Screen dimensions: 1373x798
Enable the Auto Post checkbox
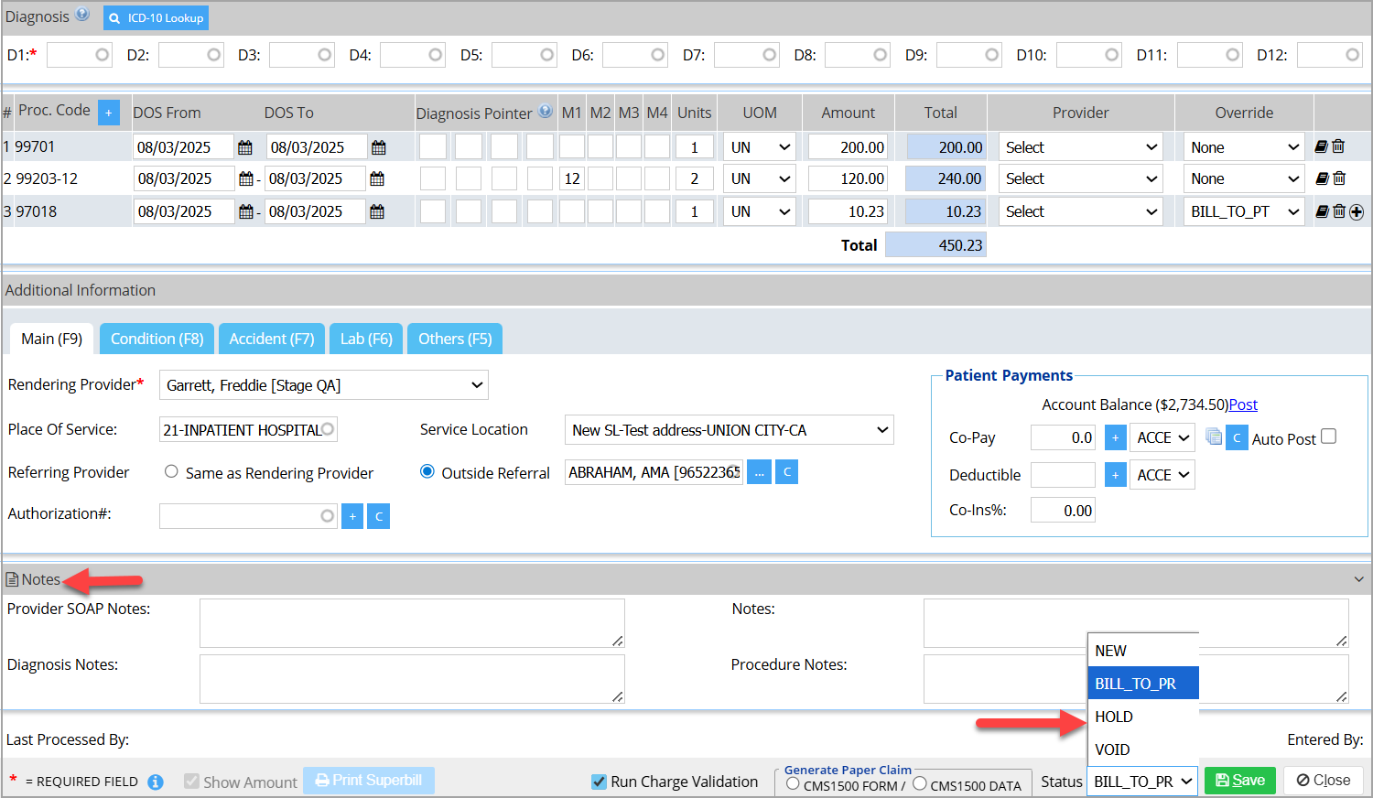click(1329, 437)
